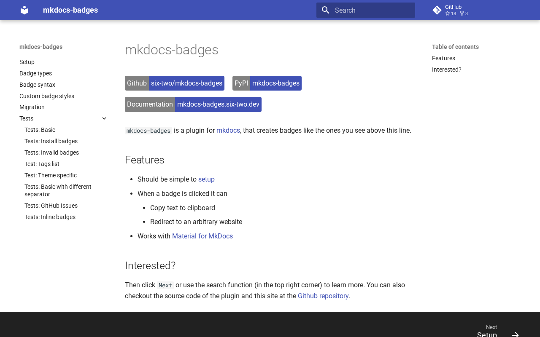The image size is (540, 337).
Task: Open Tests: GitHub Issues page
Action: pyautogui.click(x=51, y=206)
